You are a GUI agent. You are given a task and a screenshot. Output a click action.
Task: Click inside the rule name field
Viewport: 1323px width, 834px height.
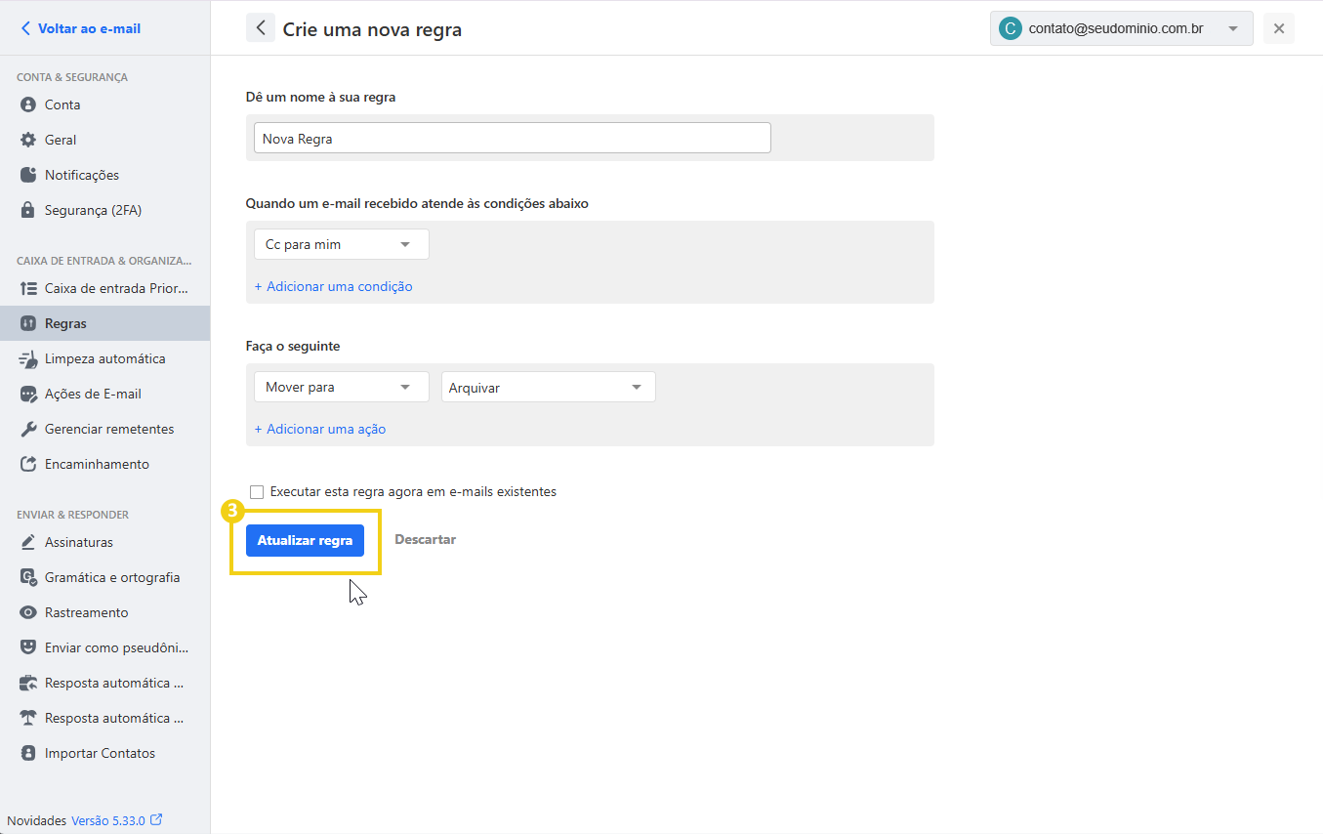pos(512,137)
